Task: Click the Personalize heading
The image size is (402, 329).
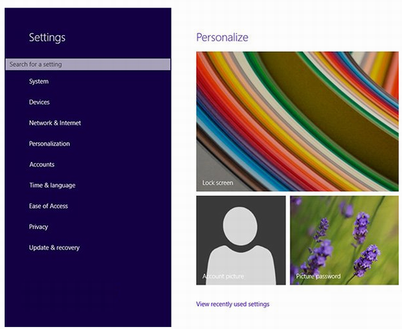Action: (x=222, y=37)
